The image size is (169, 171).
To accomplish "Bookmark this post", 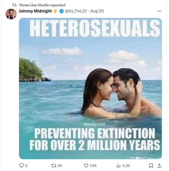I will [x=151, y=165].
